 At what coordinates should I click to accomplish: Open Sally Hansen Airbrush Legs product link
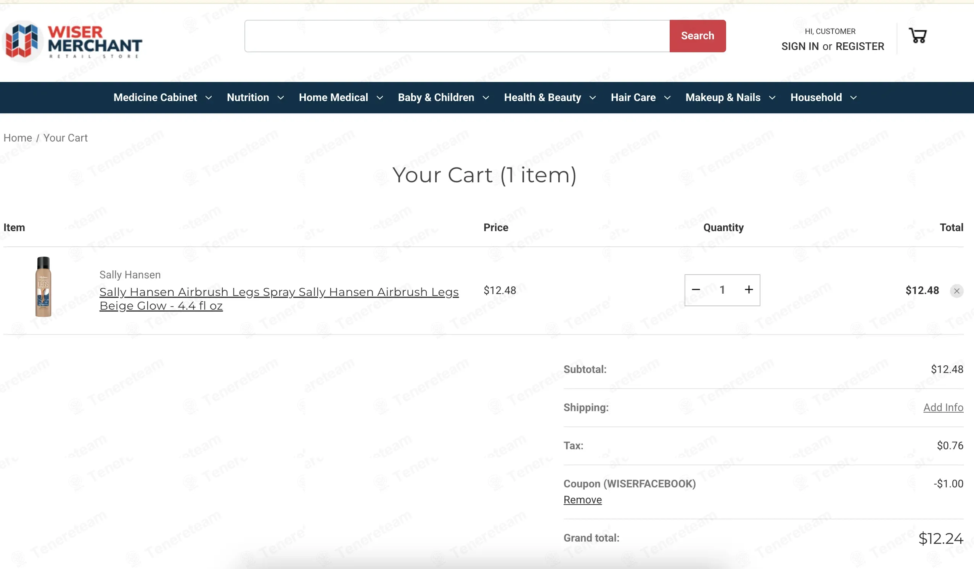279,299
